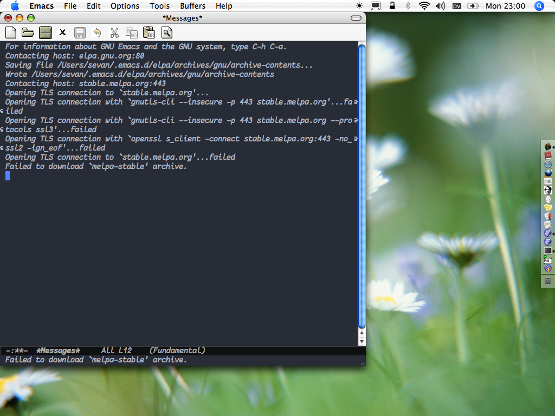Open the volume control in the menu bar
The width and height of the screenshot is (555, 416).
click(440, 6)
